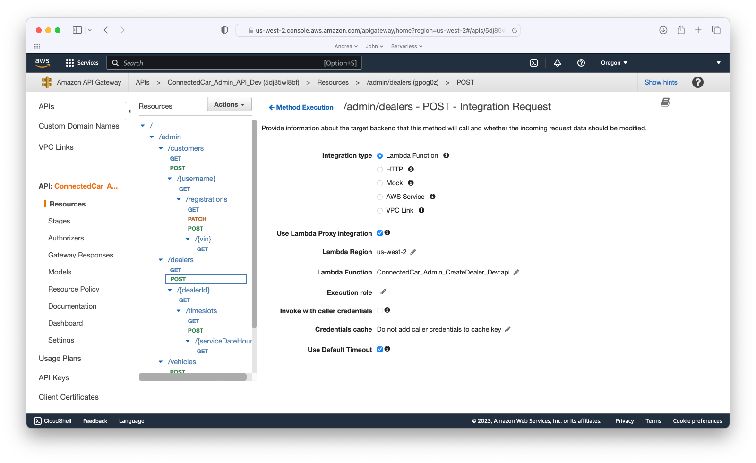Open the Oregon region selector
The image size is (756, 463).
click(x=614, y=63)
